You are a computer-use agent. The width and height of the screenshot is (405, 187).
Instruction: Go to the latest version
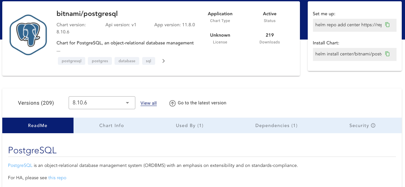202,103
